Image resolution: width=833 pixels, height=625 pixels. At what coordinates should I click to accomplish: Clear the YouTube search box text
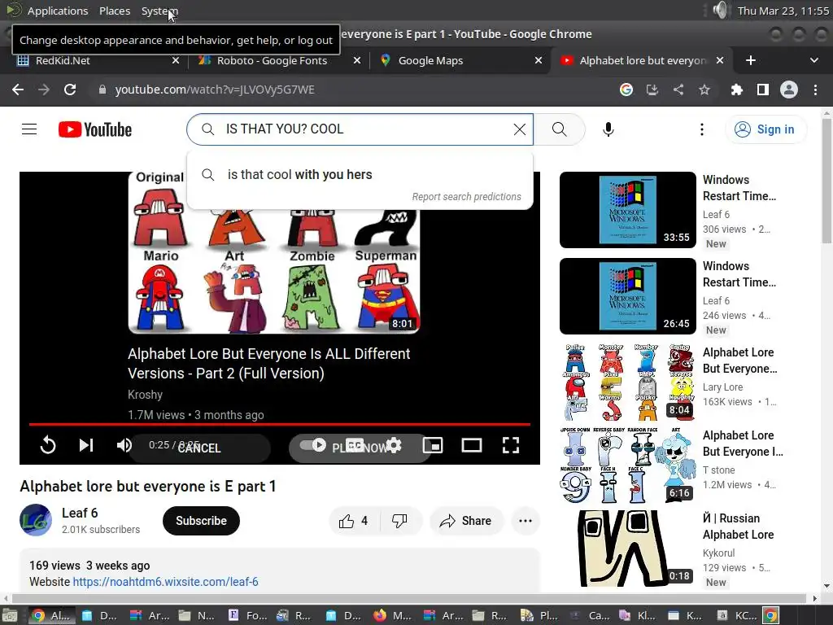pyautogui.click(x=520, y=129)
